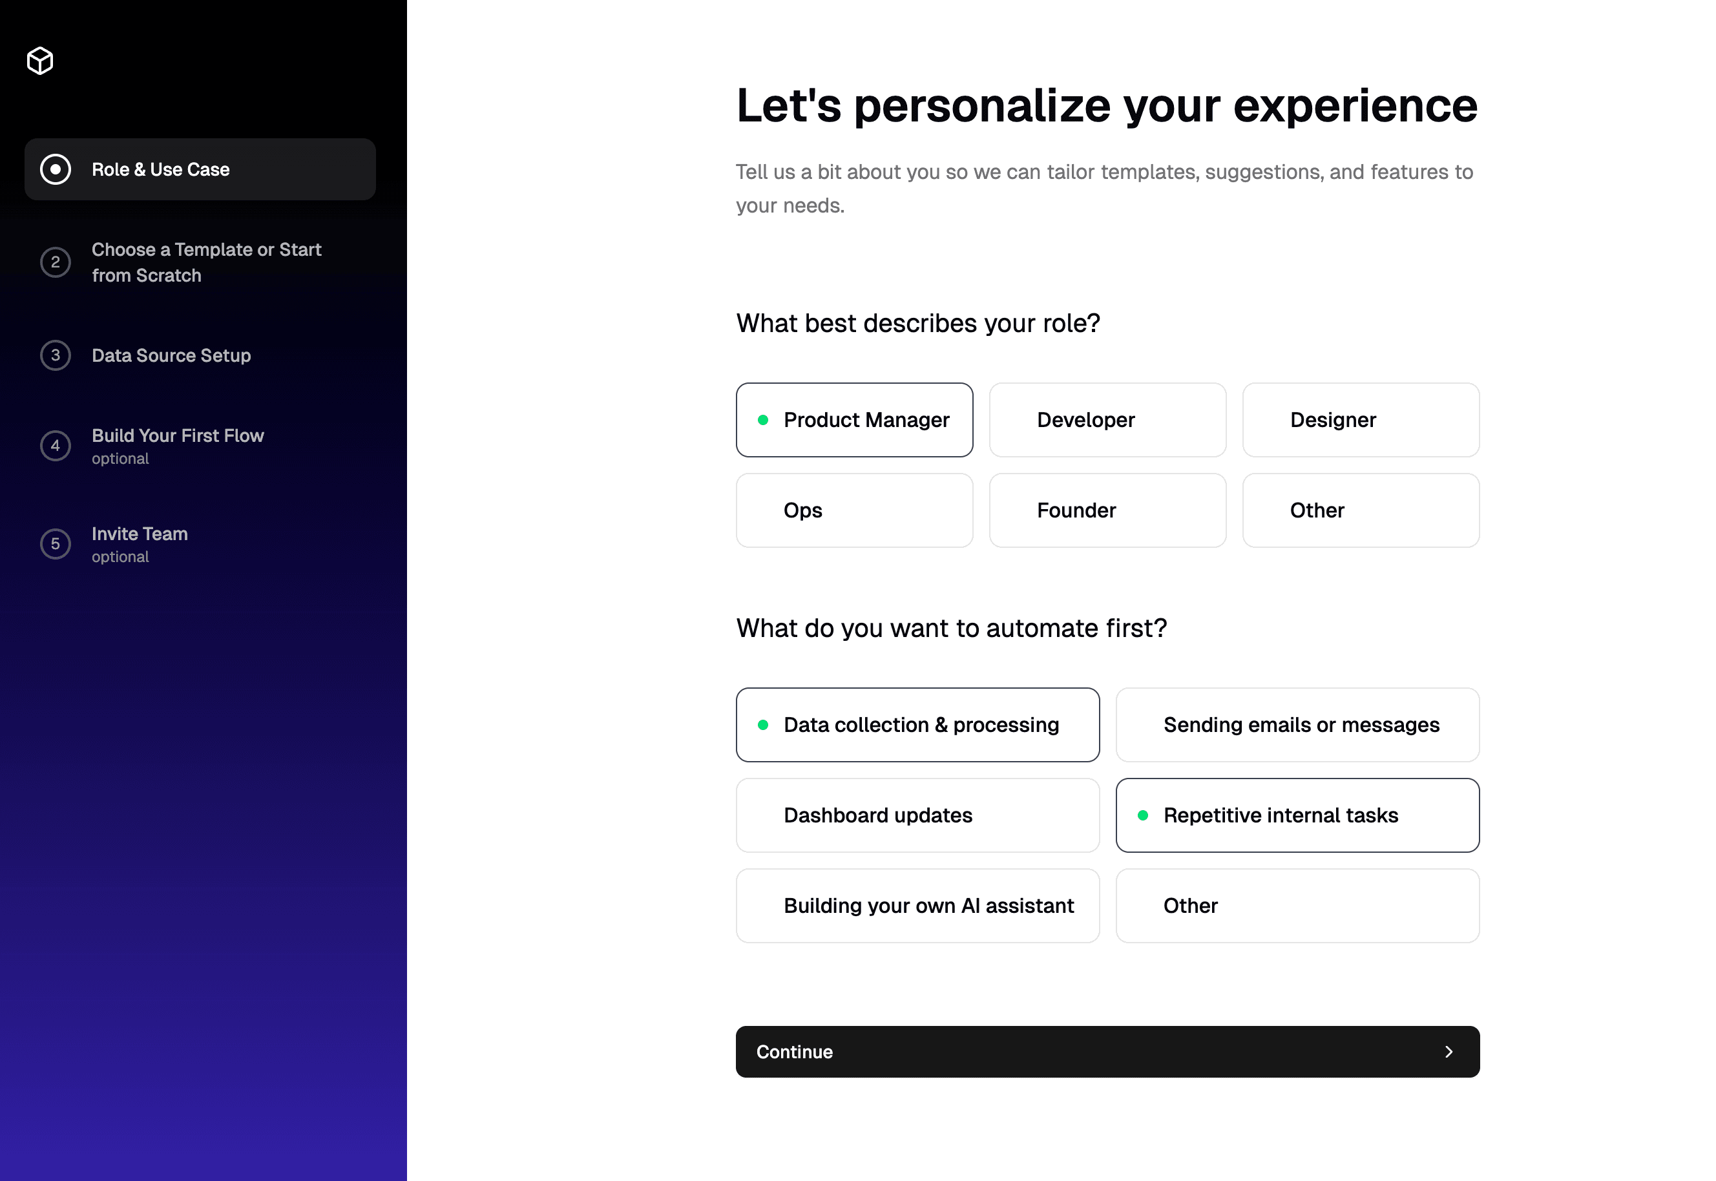This screenshot has width=1716, height=1181.
Task: Select Founder as your role
Action: (1107, 510)
